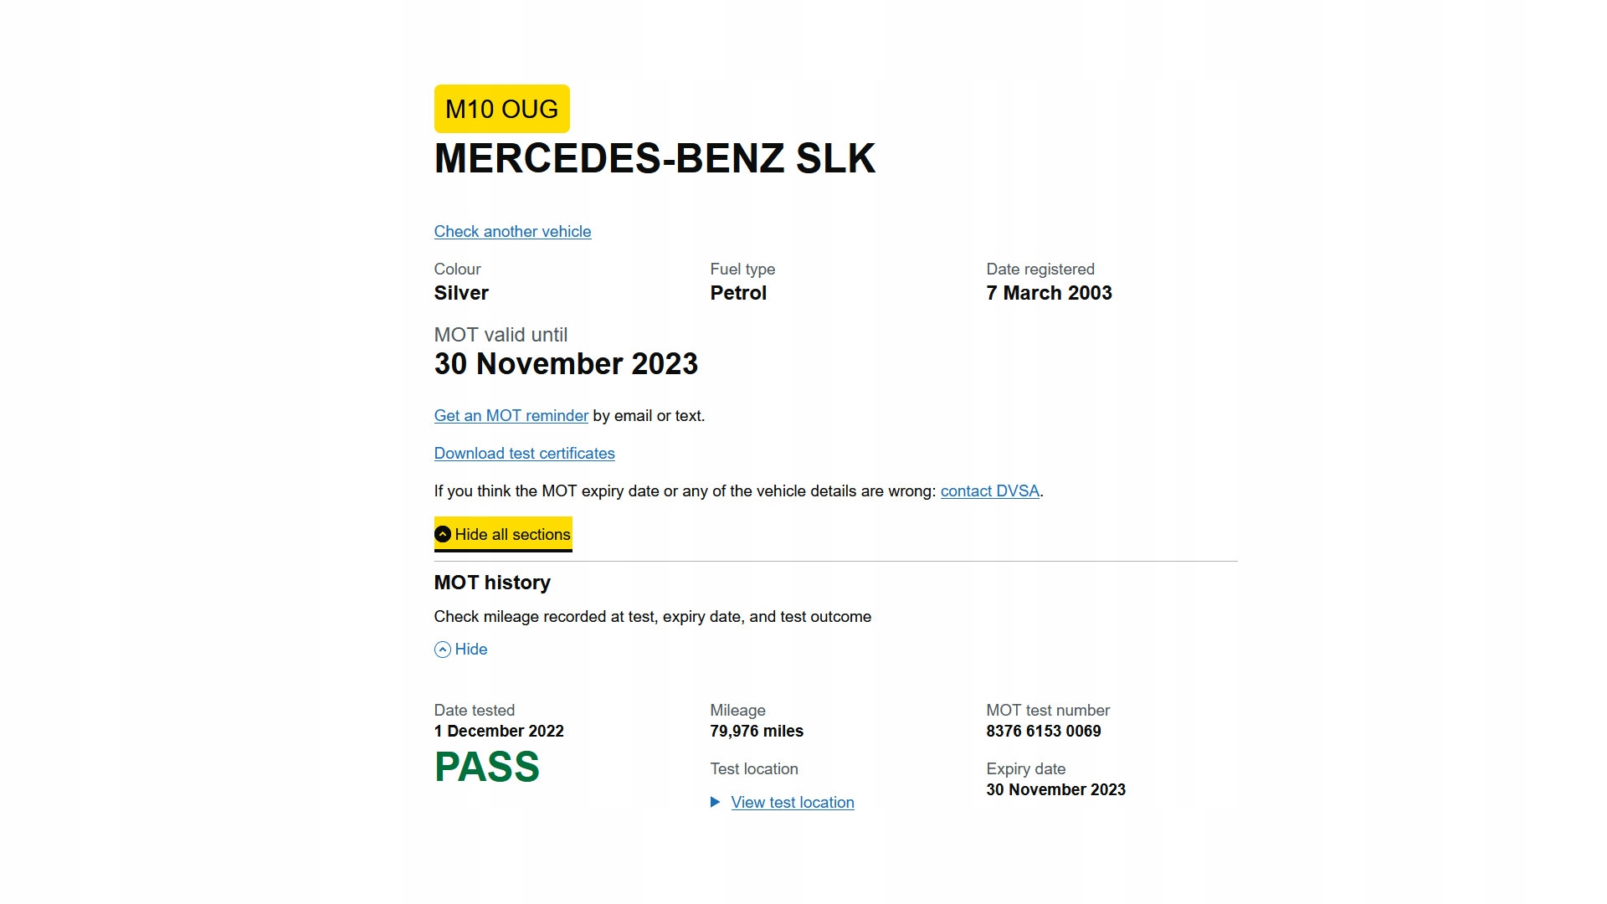Collapse the MOT history section heading
This screenshot has width=1607, height=904.
492,583
